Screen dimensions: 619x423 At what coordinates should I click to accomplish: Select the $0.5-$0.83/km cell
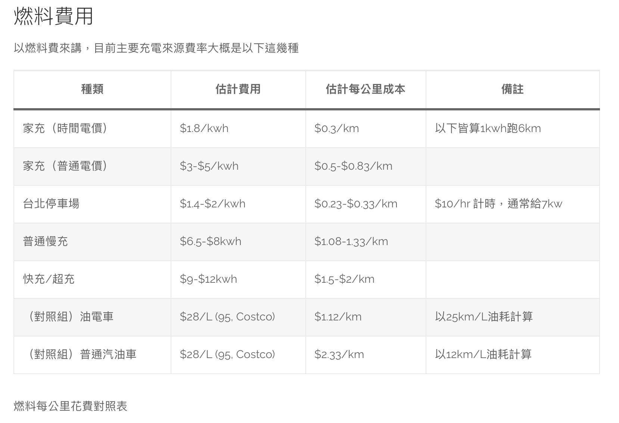click(353, 166)
